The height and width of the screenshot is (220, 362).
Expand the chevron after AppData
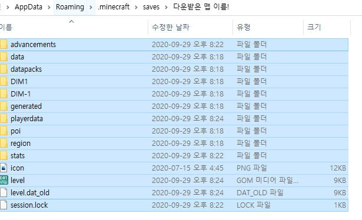click(49, 8)
